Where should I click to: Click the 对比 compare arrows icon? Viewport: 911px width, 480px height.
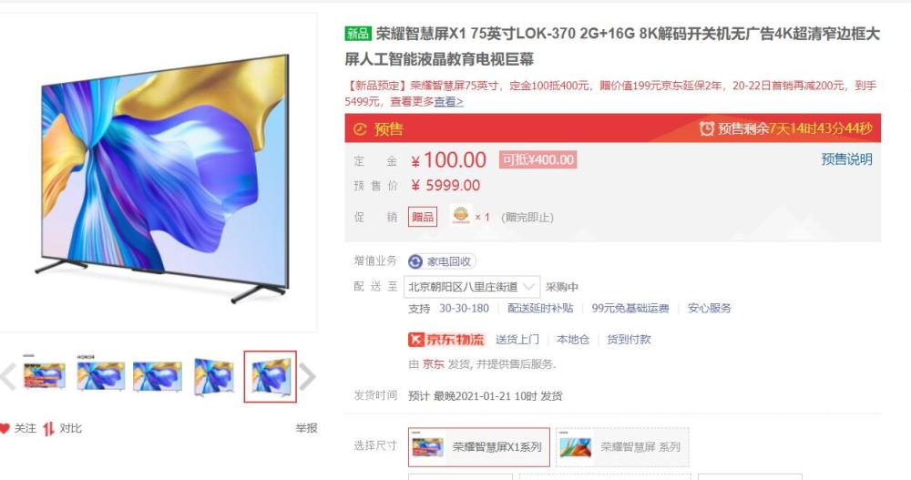click(48, 429)
